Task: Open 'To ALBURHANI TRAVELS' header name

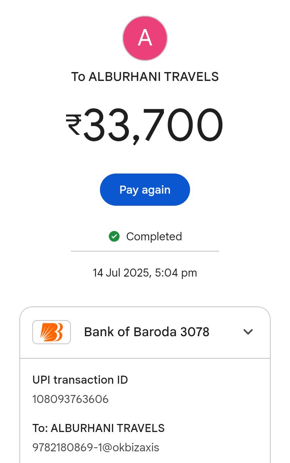Action: [x=145, y=77]
